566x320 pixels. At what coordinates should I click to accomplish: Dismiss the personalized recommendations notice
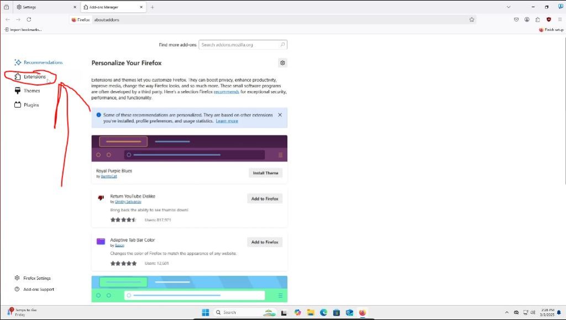[x=280, y=115]
